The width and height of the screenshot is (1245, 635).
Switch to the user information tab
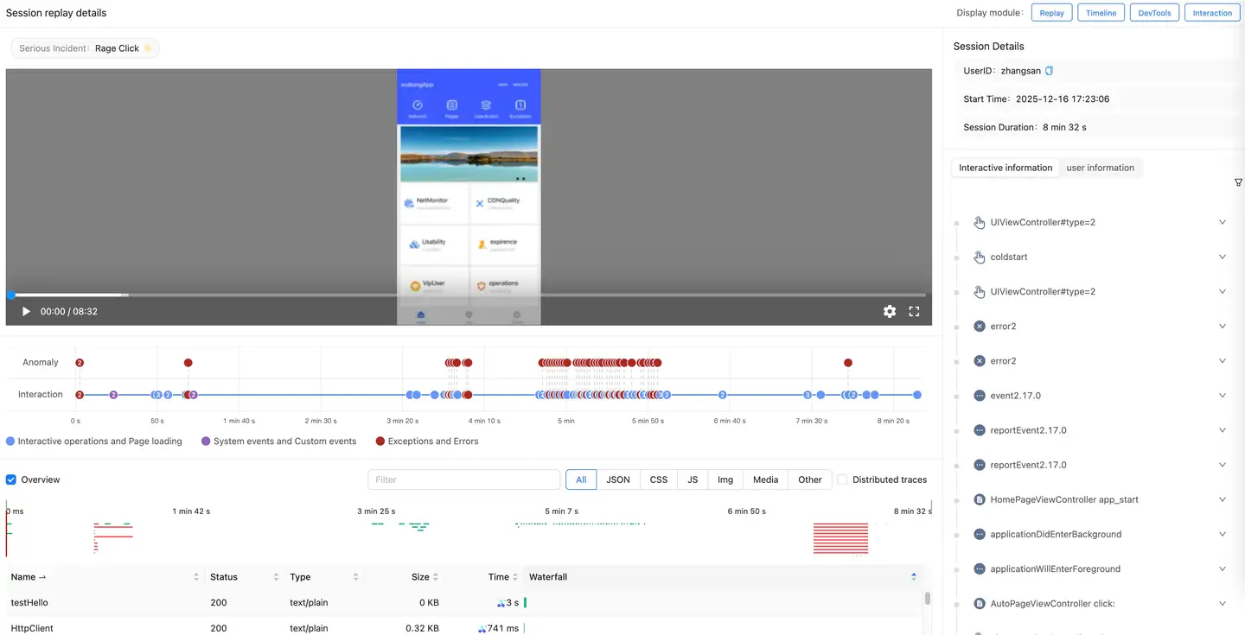[1100, 168]
